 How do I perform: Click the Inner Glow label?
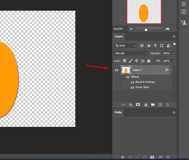(142, 87)
